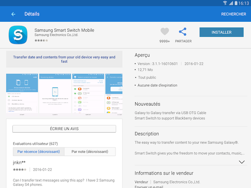Open third screenshot with content selection list
The width and height of the screenshot is (251, 188).
tap(88, 94)
